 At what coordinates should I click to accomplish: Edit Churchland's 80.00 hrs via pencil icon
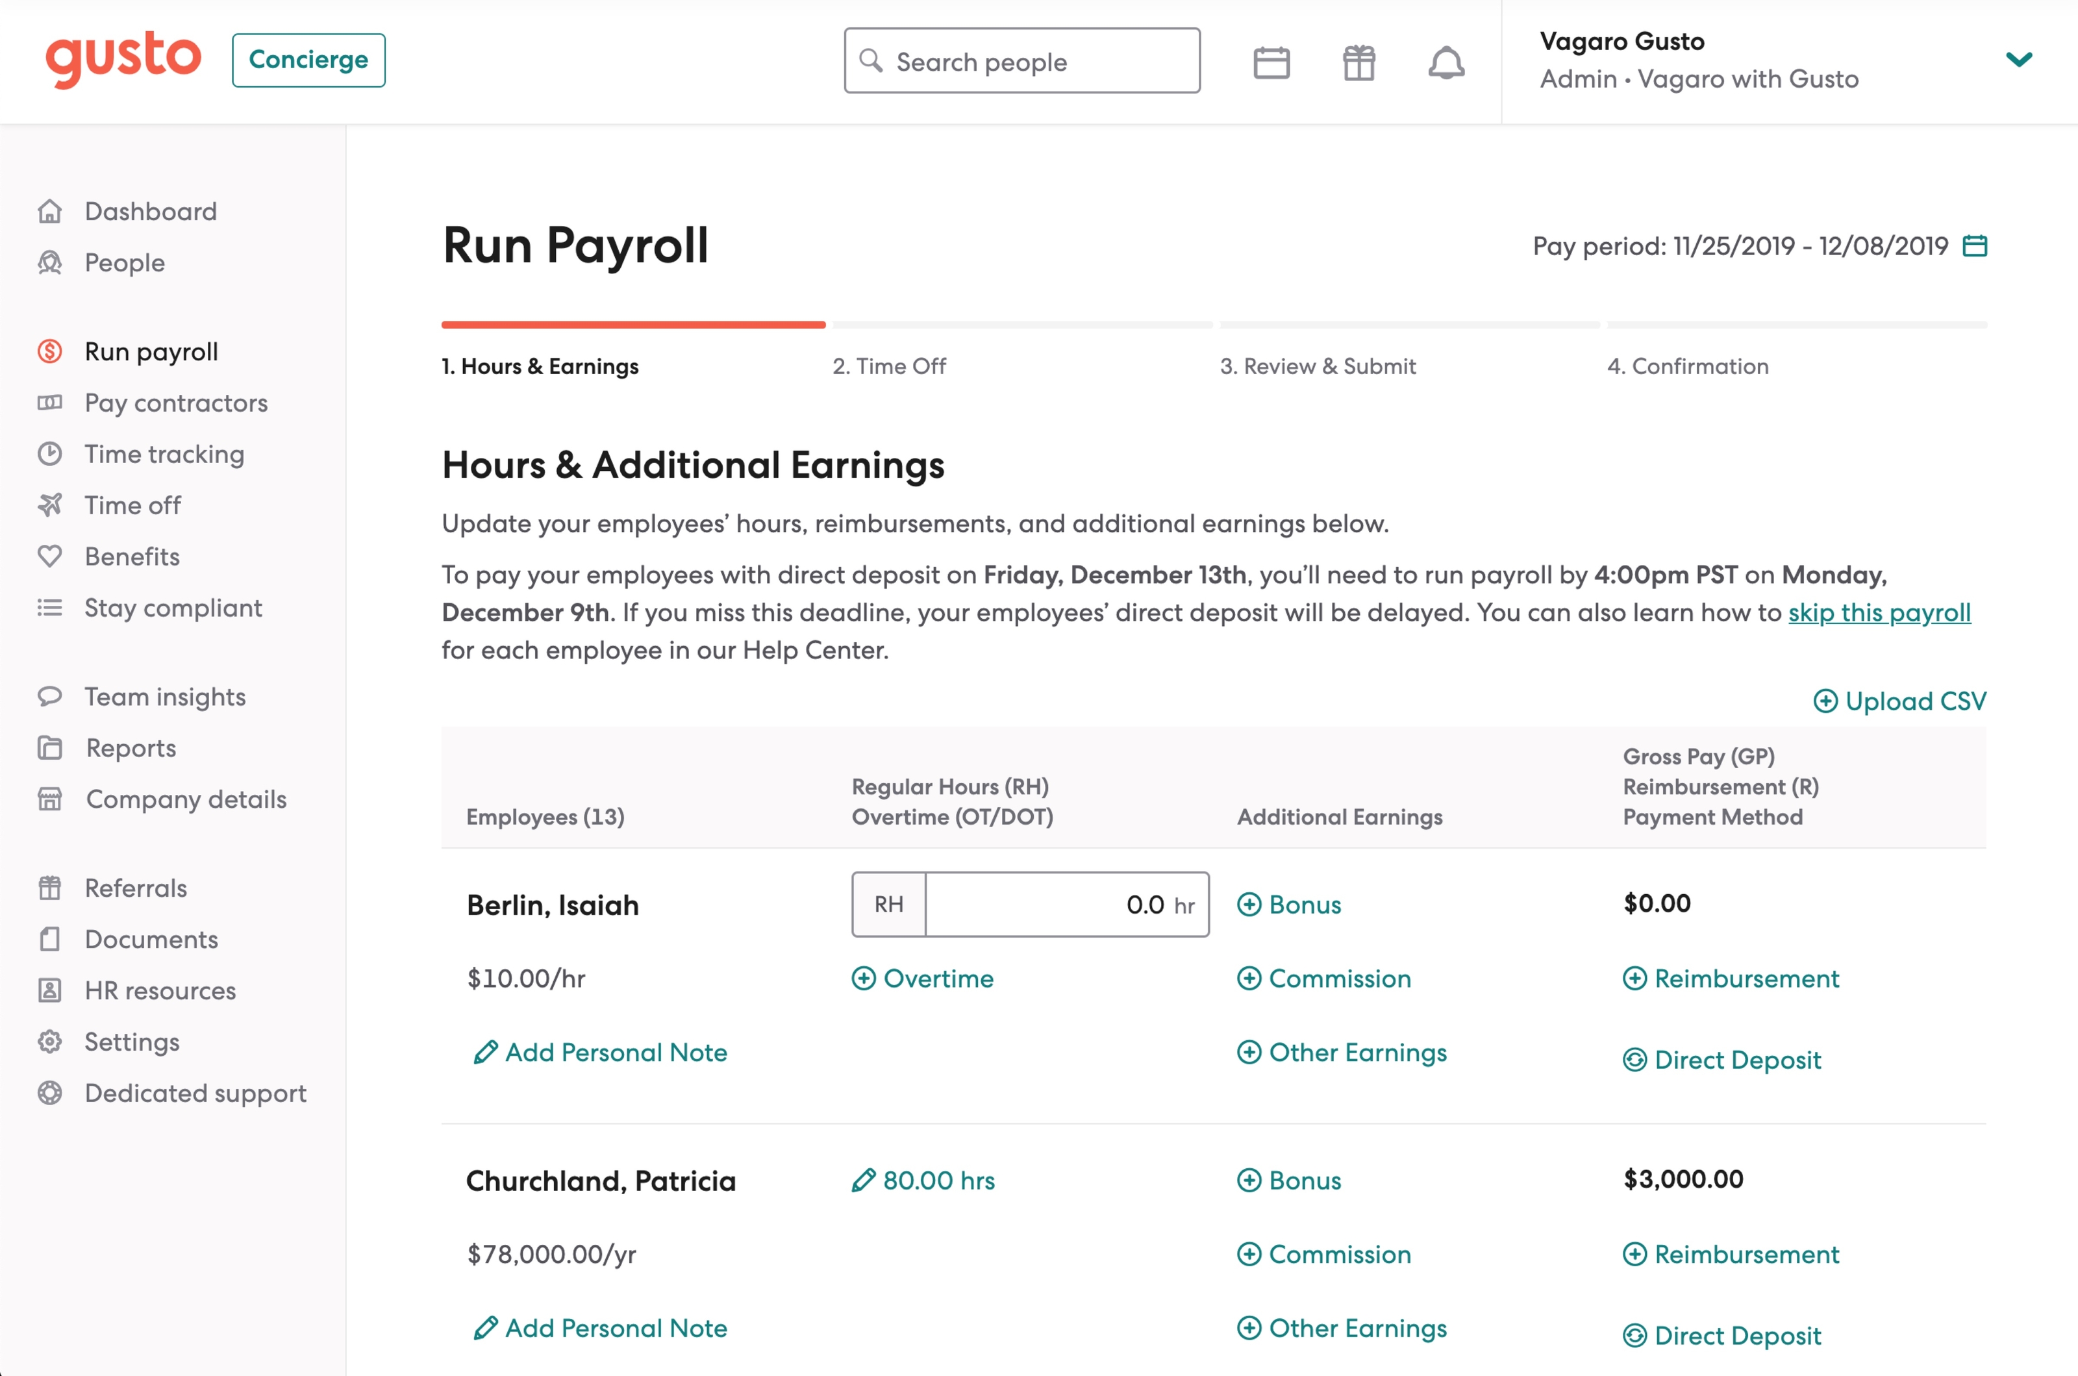(864, 1181)
